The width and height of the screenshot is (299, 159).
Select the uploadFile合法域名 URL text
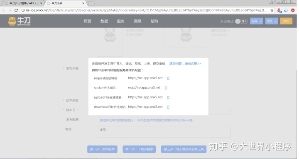click(x=145, y=97)
